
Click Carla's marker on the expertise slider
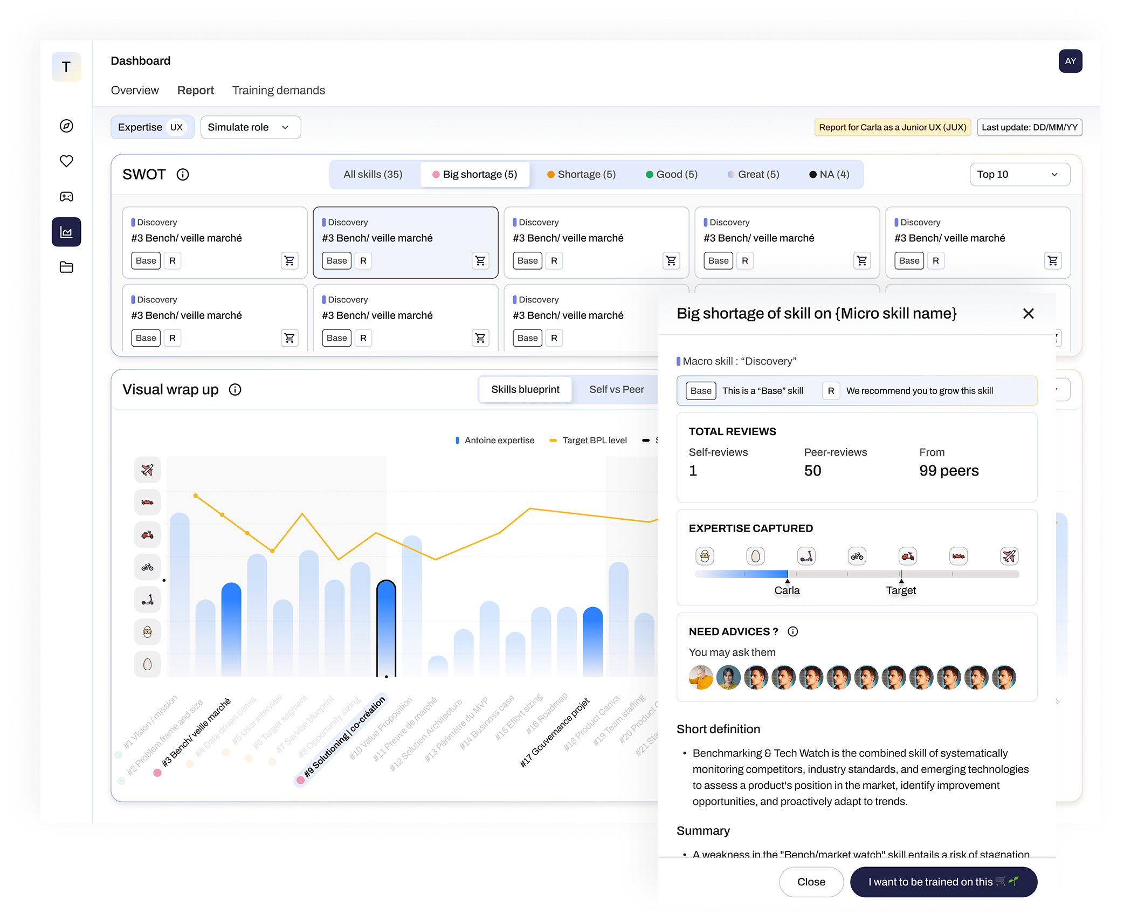pyautogui.click(x=788, y=582)
